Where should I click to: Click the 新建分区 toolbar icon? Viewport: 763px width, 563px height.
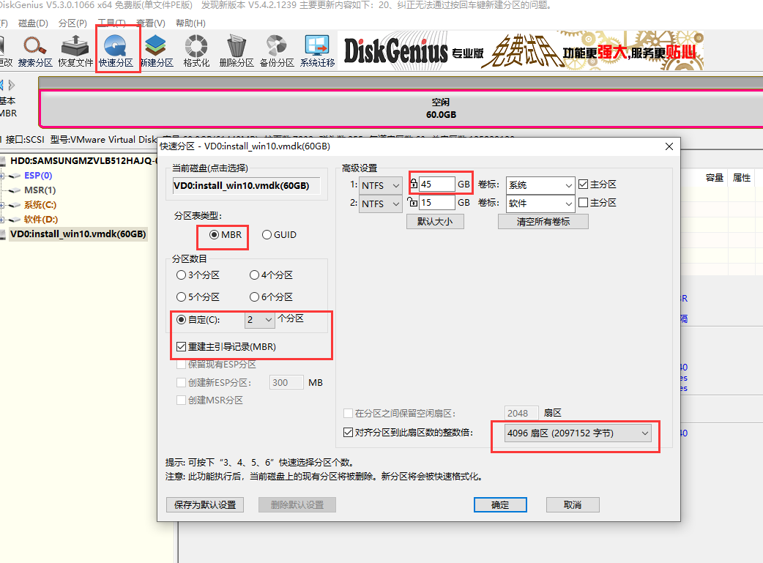[156, 50]
